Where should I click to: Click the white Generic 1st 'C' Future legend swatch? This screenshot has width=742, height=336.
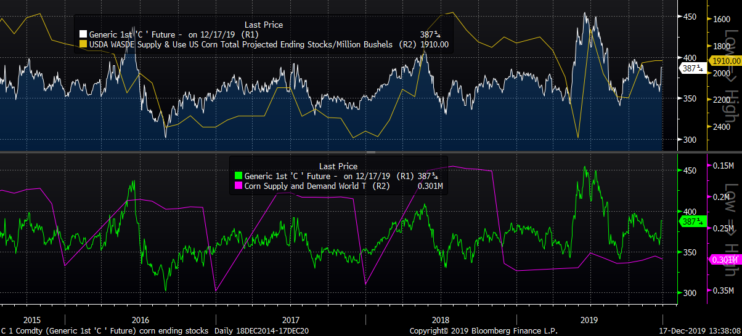tap(84, 35)
